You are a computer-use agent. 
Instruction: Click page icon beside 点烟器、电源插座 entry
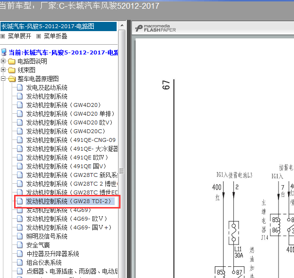click(x=20, y=271)
